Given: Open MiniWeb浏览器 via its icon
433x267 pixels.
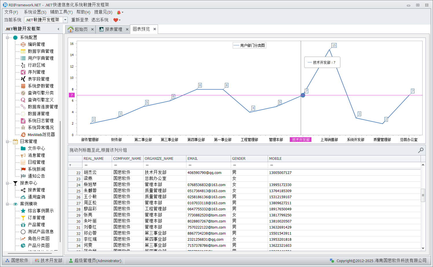Looking at the screenshot, I should pyautogui.click(x=23, y=135).
